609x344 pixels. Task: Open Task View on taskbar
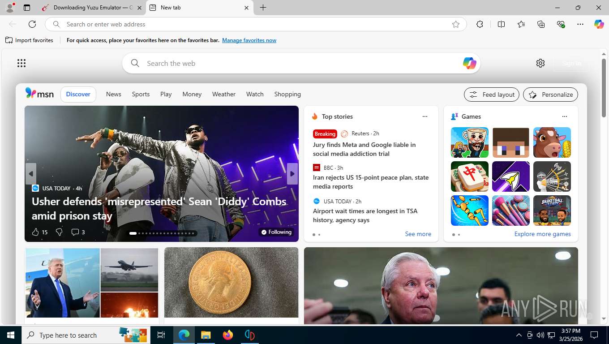click(x=161, y=335)
